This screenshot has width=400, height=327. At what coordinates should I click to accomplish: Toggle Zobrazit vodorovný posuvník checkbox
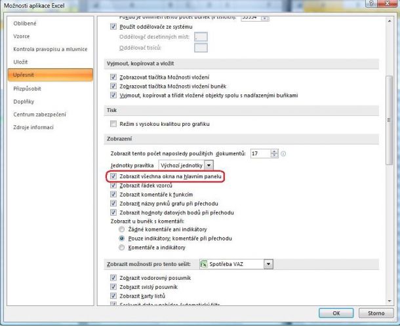113,278
